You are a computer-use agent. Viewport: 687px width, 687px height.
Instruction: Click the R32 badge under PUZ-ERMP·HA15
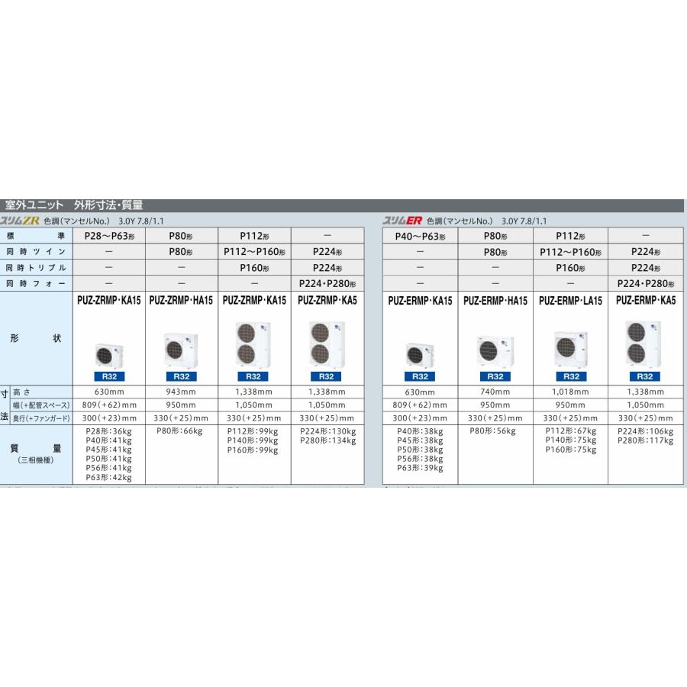click(495, 376)
